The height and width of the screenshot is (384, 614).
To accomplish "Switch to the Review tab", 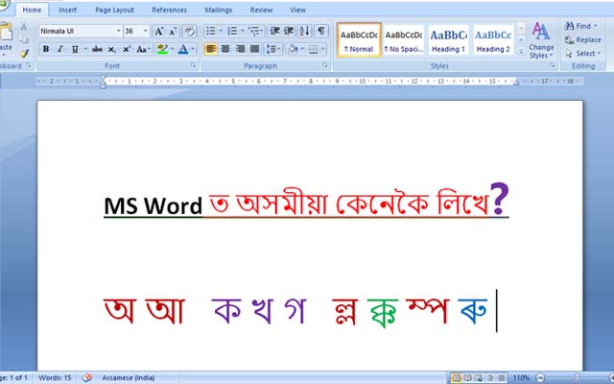I will pyautogui.click(x=261, y=10).
